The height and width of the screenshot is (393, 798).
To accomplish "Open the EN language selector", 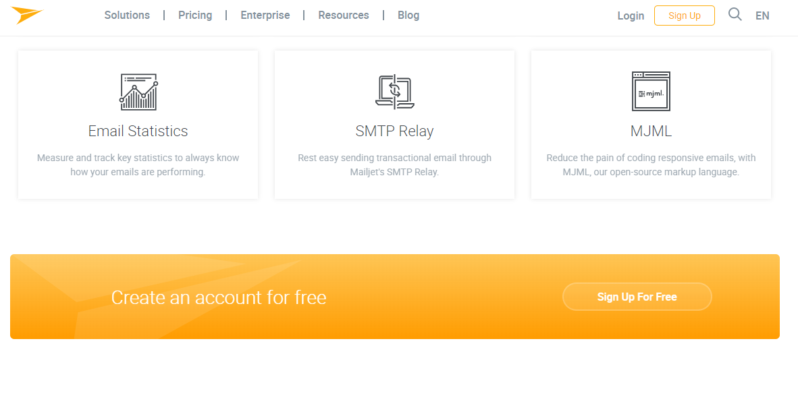I will (x=762, y=16).
